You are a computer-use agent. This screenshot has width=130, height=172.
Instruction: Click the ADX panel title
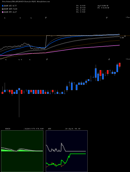pos(49,129)
